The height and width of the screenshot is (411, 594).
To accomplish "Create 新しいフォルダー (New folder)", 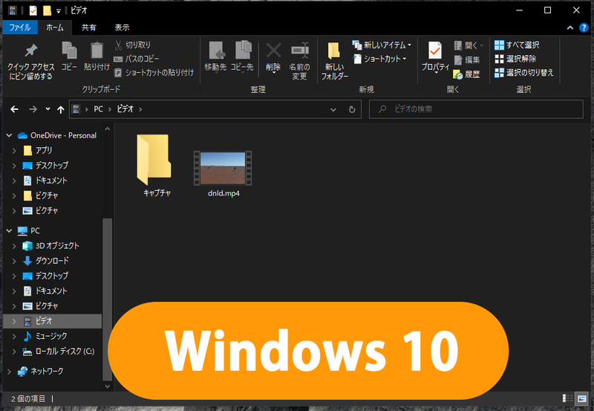I will (334, 61).
